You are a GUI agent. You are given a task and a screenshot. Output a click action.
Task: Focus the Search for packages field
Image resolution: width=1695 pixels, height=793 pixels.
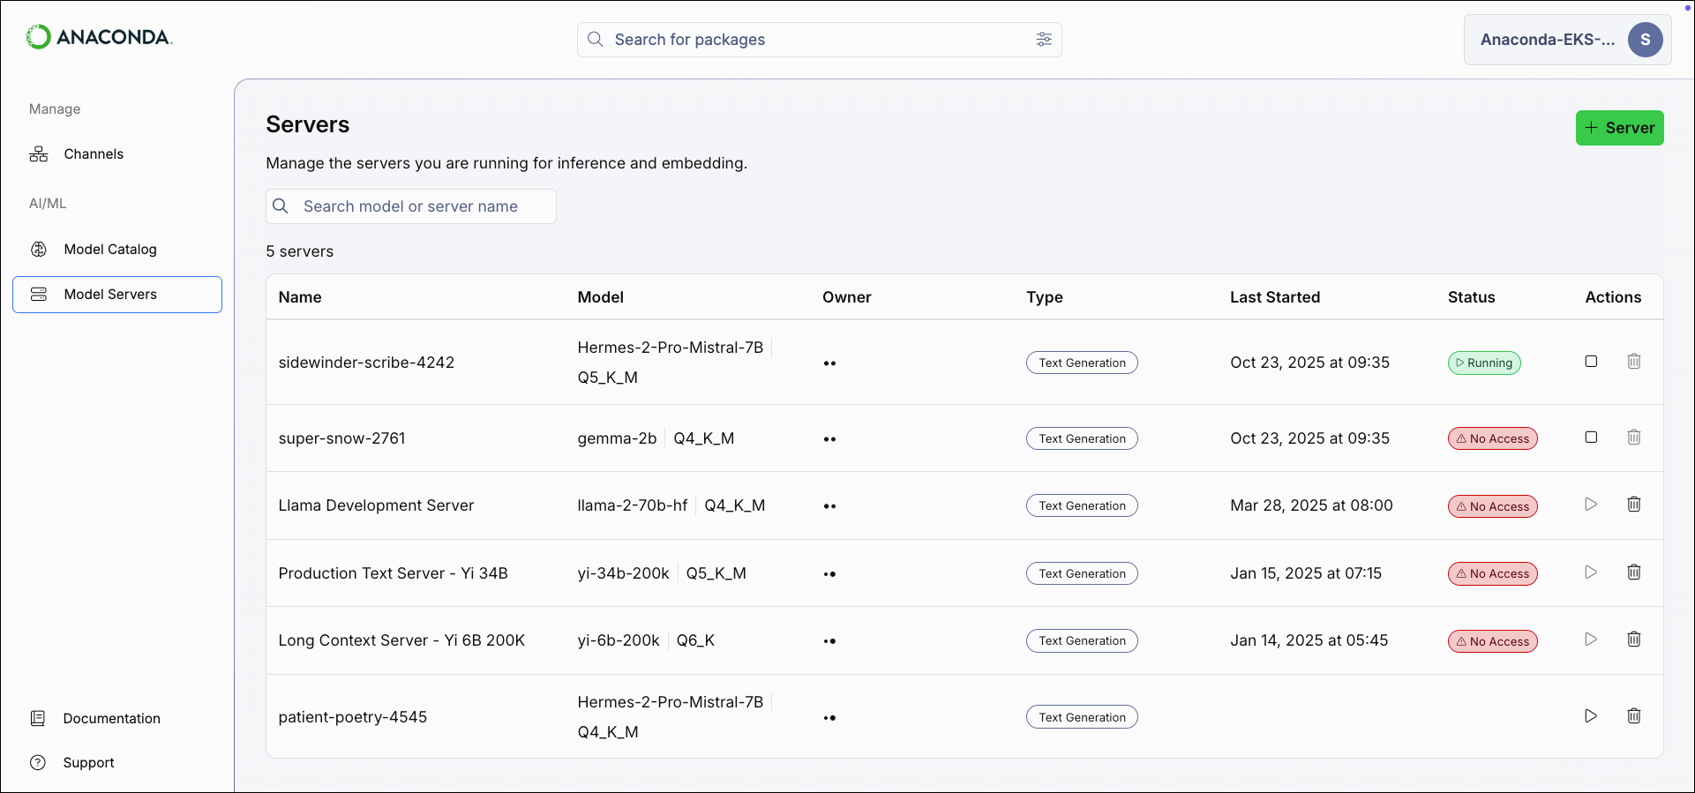tap(820, 40)
